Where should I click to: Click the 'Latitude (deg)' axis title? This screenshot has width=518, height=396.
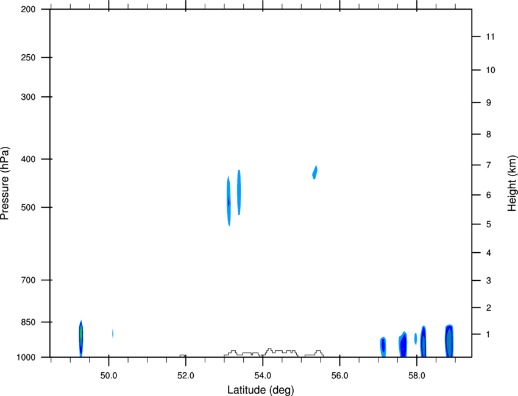click(x=260, y=390)
